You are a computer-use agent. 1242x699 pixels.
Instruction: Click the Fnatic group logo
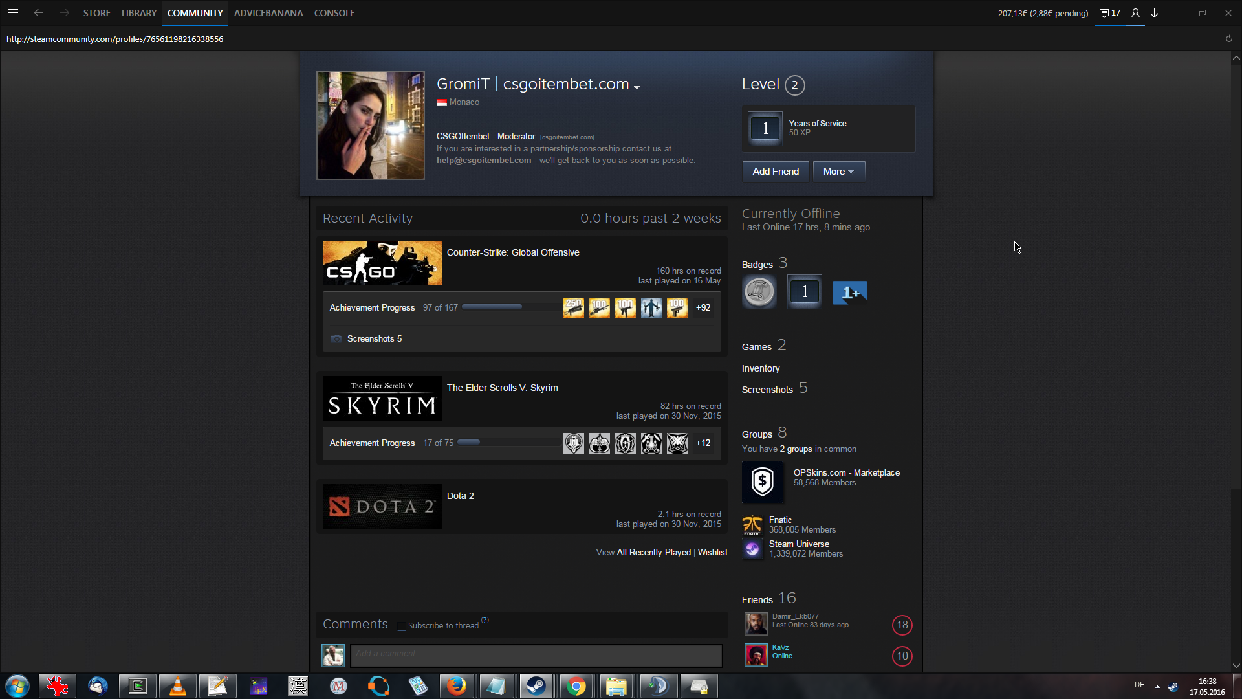(x=752, y=525)
